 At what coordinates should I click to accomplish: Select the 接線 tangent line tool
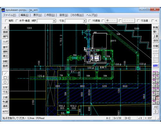tap(5, 32)
